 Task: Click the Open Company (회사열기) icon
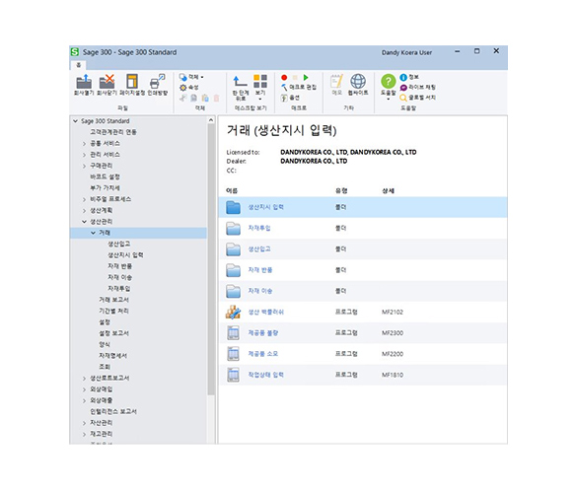click(84, 82)
